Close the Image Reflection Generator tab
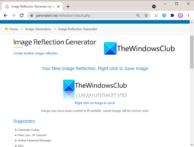 click(58, 6)
